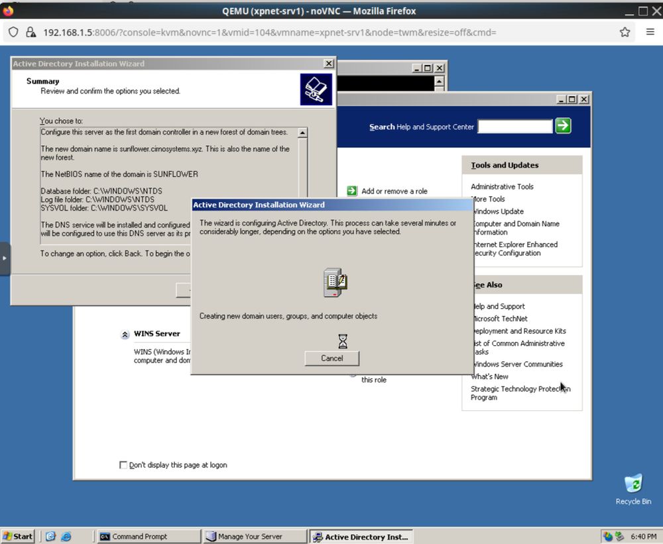Open Add or remove a role link
663x544 pixels.
(394, 191)
